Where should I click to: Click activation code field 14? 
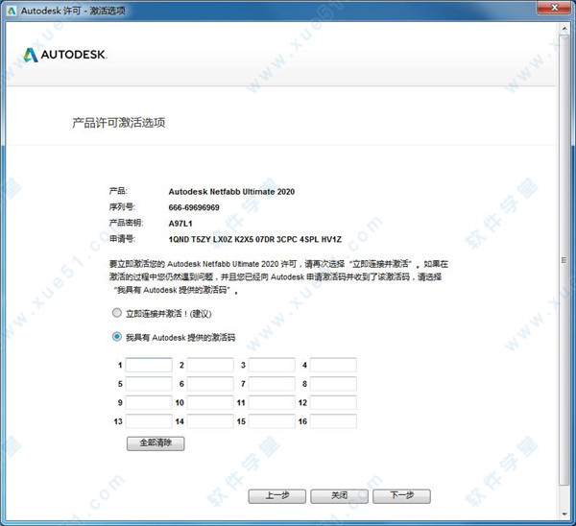(x=210, y=421)
